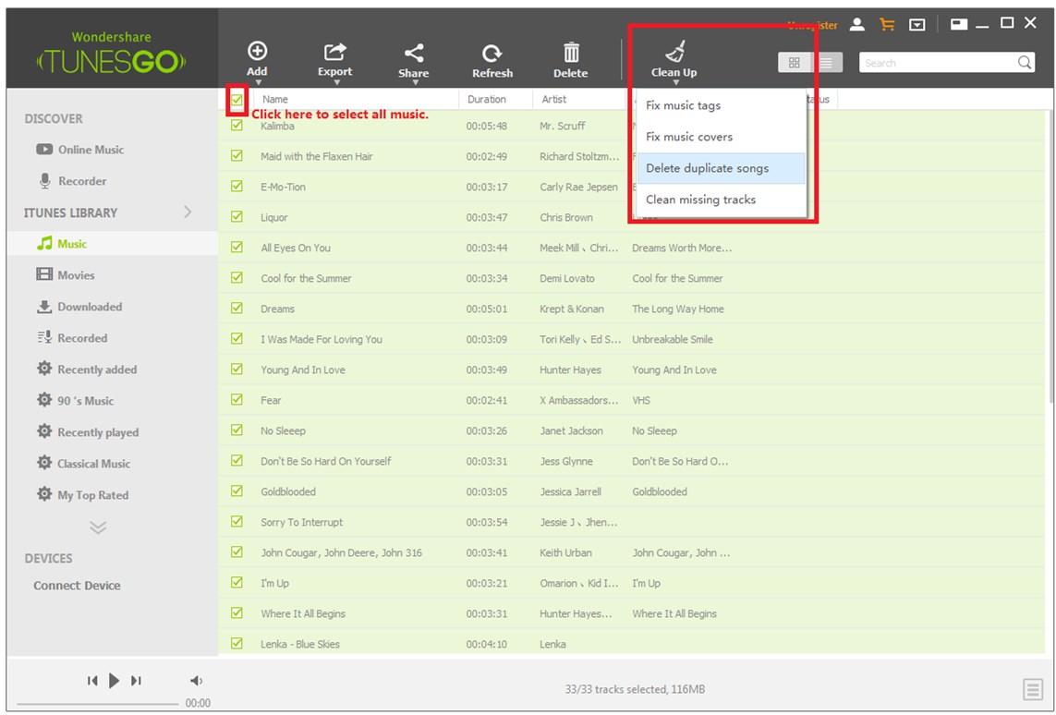
Task: Choose Fix music tags
Action: click(721, 105)
